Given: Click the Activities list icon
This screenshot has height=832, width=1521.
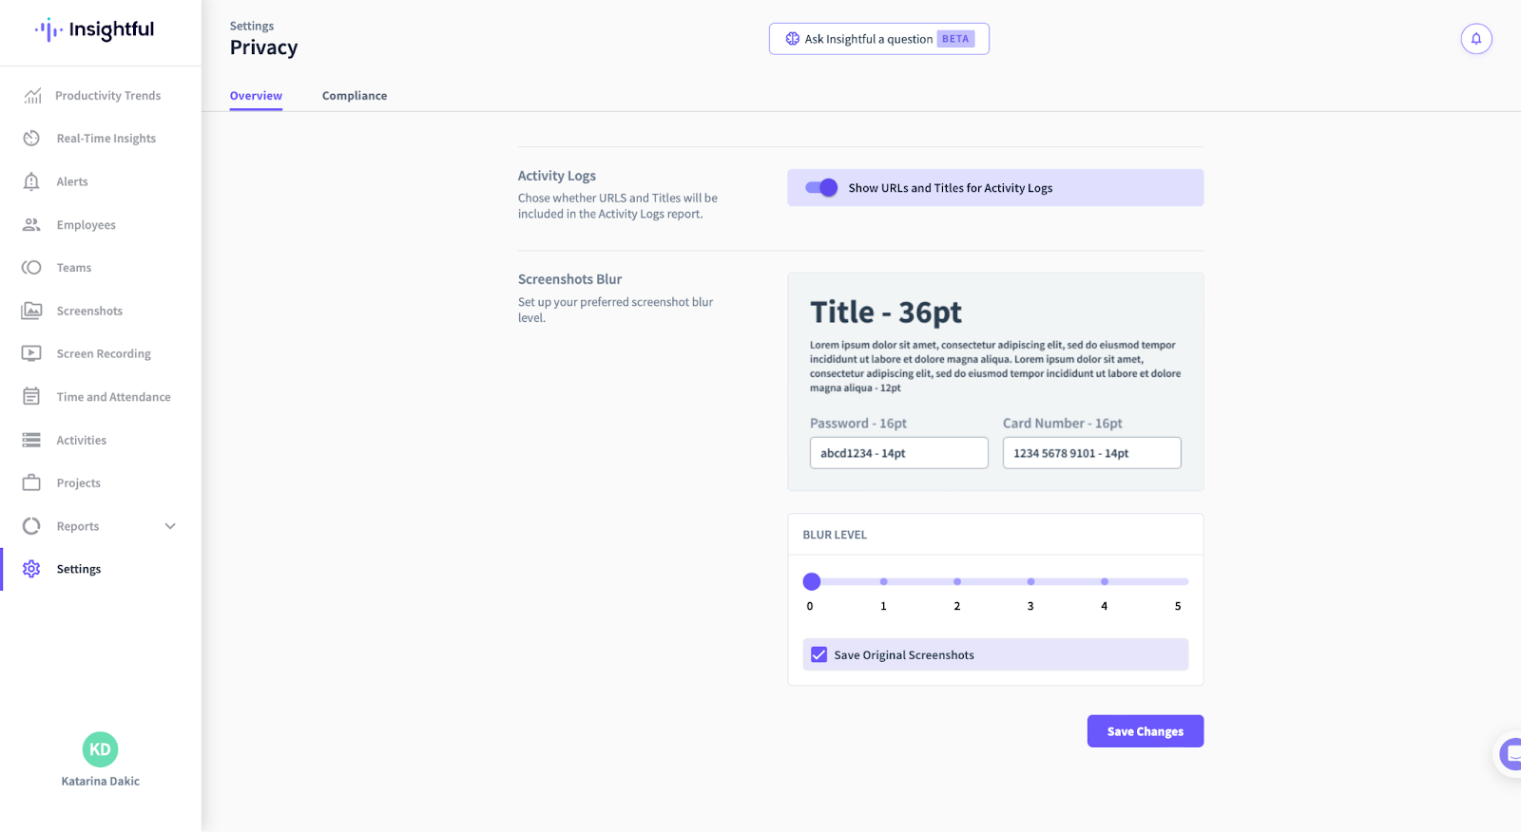Looking at the screenshot, I should pyautogui.click(x=31, y=440).
